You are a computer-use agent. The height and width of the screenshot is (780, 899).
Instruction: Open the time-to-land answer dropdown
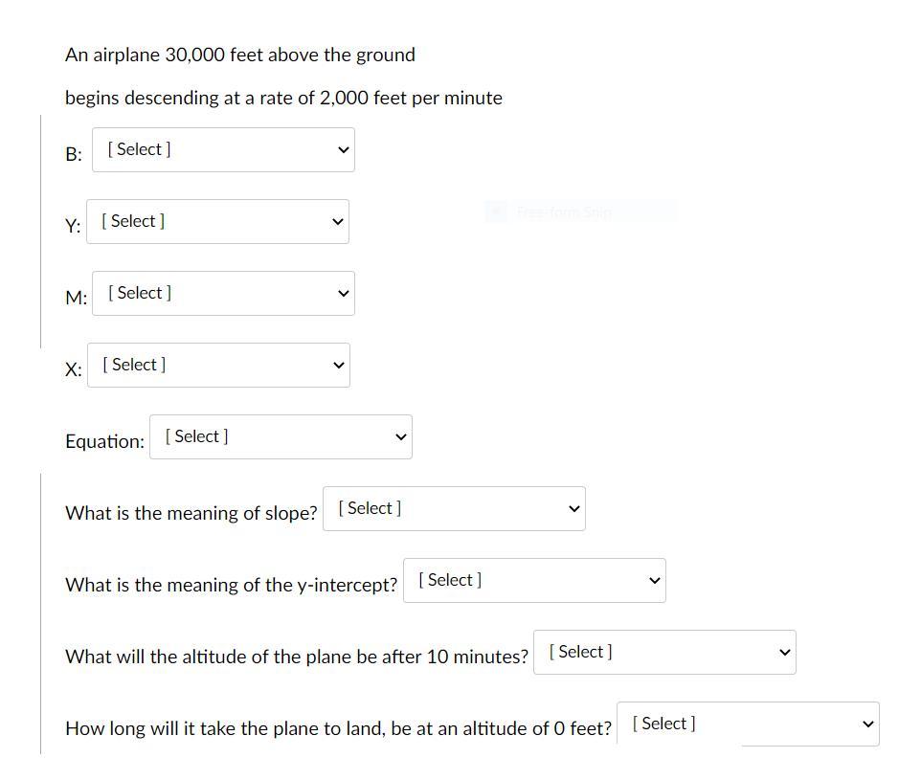tap(747, 724)
